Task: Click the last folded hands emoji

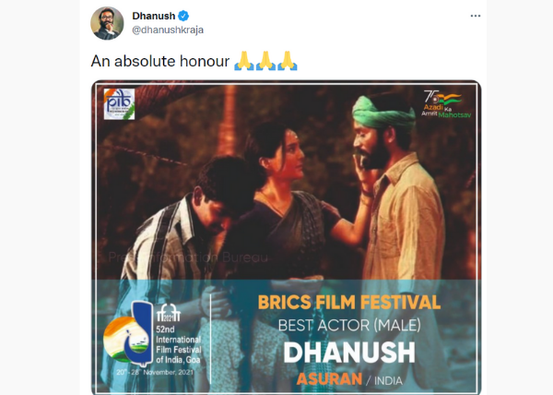Action: 288,61
